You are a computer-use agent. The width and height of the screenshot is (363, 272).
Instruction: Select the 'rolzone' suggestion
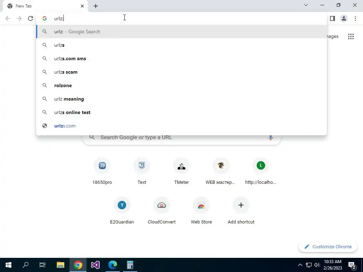click(x=181, y=85)
